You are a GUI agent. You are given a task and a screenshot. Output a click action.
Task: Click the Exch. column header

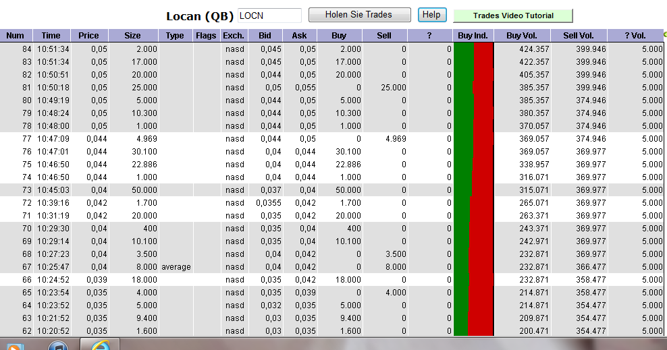click(x=234, y=35)
